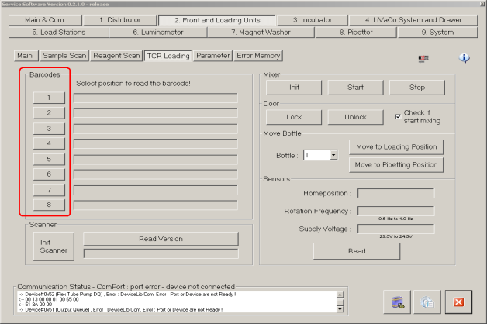This screenshot has width=487, height=324.
Task: Click the blue info bubble icon
Action: [465, 58]
